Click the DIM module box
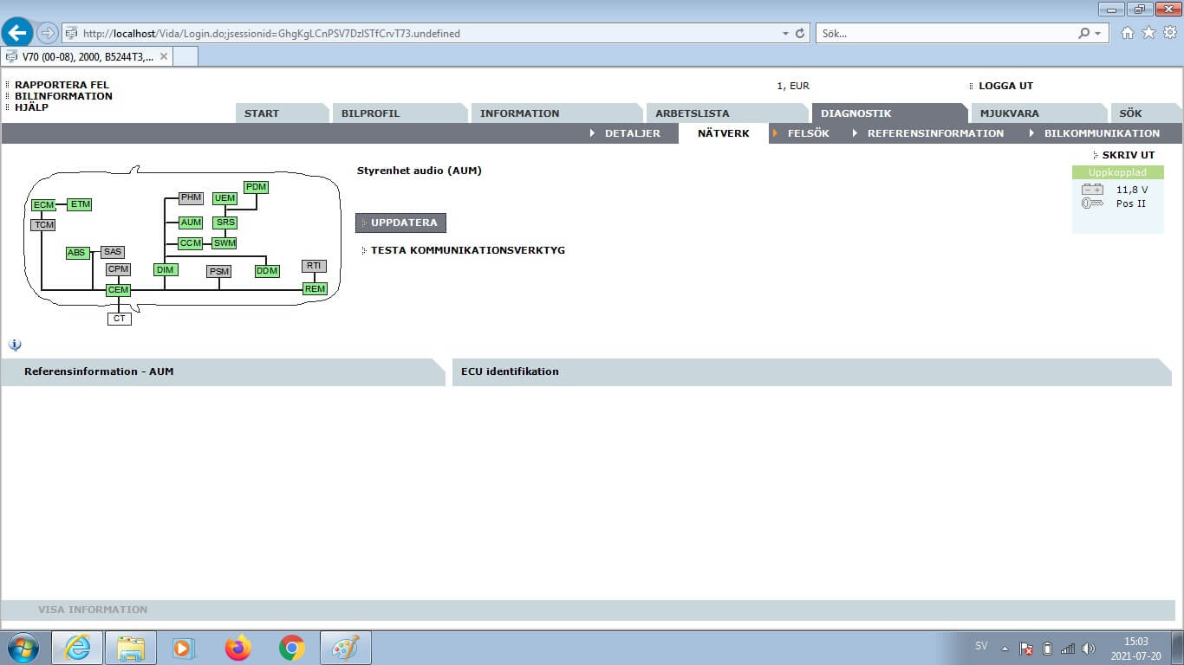1184x665 pixels. 165,270
